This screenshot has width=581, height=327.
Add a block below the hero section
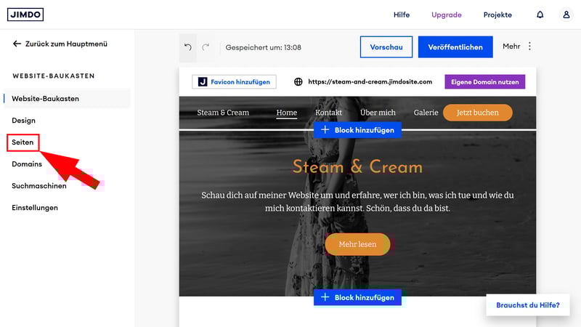(x=357, y=297)
